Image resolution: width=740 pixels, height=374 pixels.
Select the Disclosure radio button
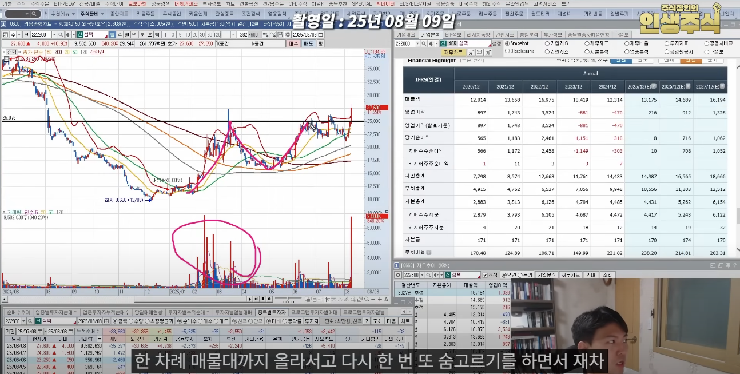click(x=508, y=50)
